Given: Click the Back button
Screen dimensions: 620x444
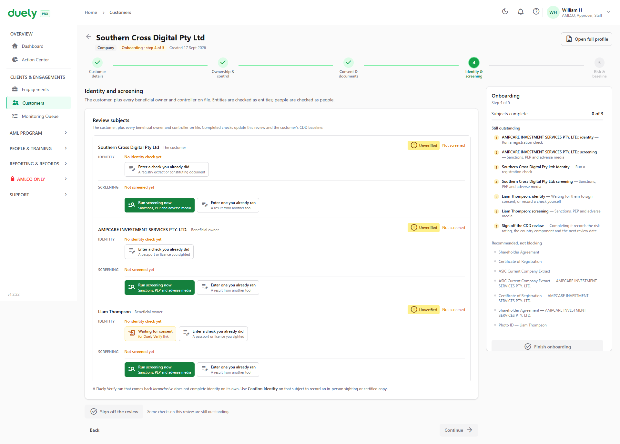Looking at the screenshot, I should pyautogui.click(x=95, y=430).
